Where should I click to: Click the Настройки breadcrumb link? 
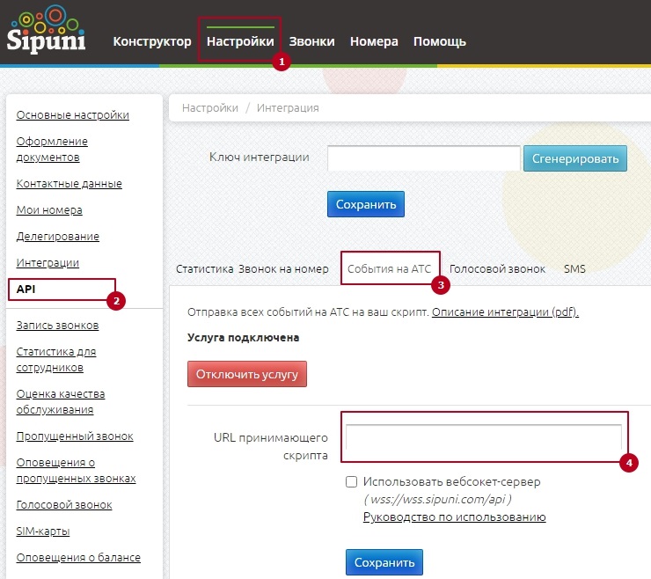tap(209, 107)
